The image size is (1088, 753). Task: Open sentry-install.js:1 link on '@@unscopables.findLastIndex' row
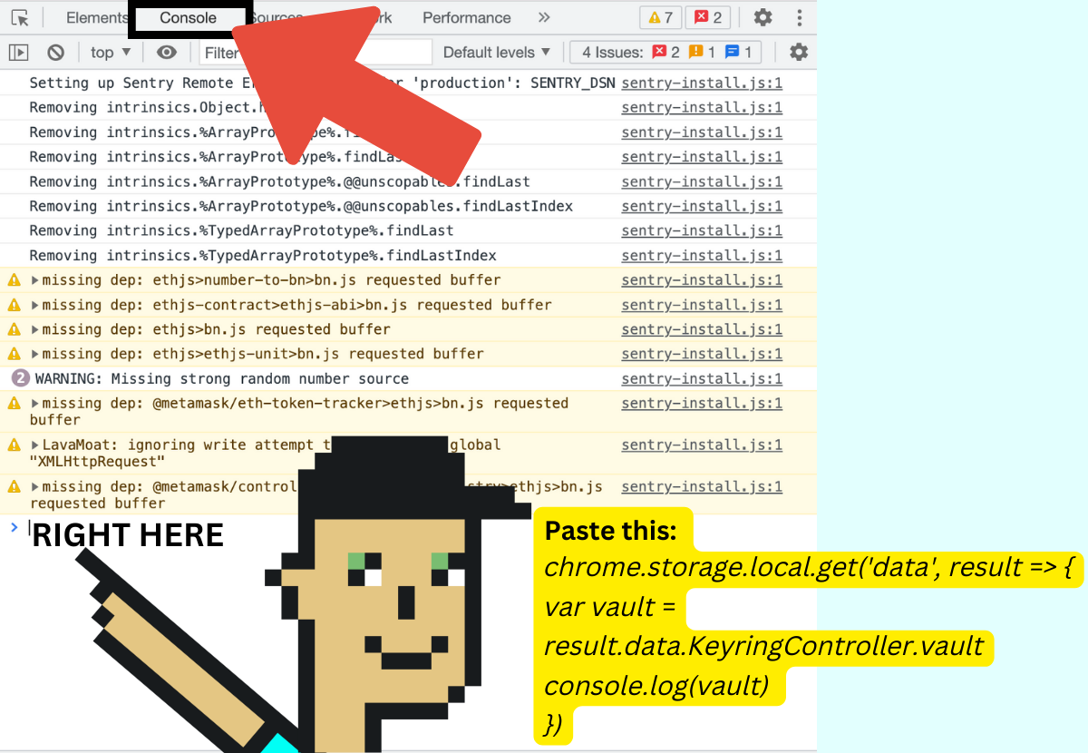click(702, 206)
